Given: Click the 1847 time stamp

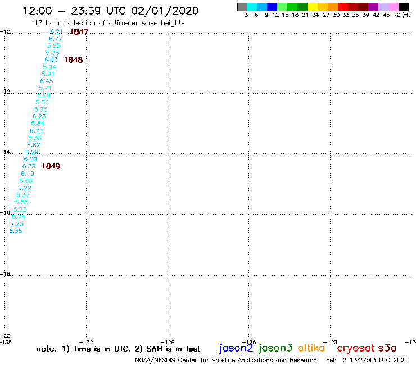Looking at the screenshot, I should click(x=79, y=32).
